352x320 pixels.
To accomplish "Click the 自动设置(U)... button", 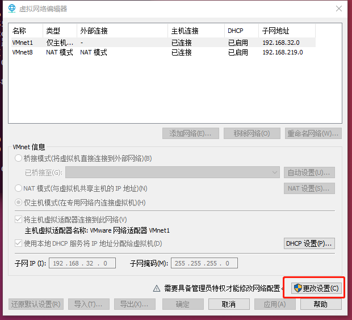I will [x=309, y=172].
